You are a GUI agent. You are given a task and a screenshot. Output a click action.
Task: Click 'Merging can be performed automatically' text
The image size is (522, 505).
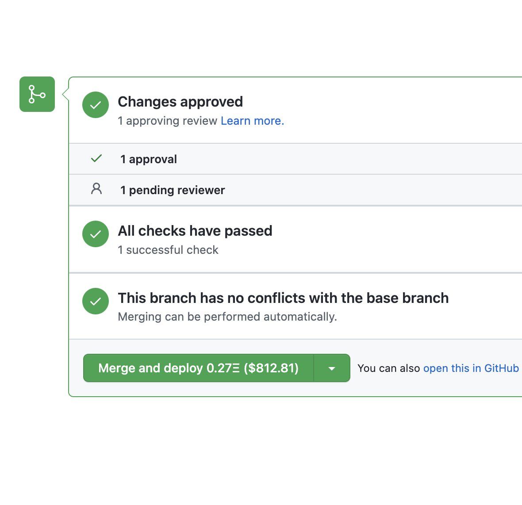click(x=227, y=317)
